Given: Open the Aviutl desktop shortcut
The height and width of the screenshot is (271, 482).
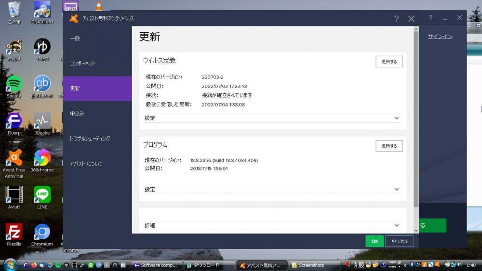Looking at the screenshot, I should [14, 198].
